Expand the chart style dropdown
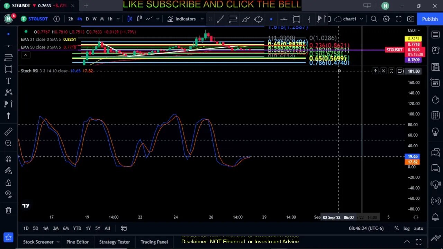The height and width of the screenshot is (249, 443). (x=159, y=19)
